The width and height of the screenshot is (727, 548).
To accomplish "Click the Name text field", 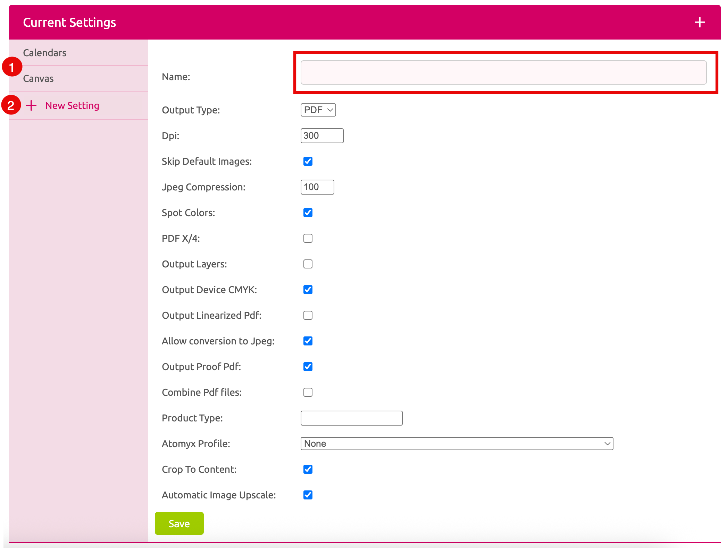I will point(503,72).
